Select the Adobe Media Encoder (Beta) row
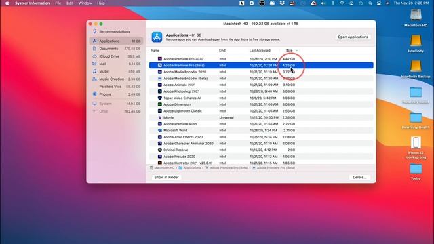Image resolution: width=434 pixels, height=244 pixels. 261,79
